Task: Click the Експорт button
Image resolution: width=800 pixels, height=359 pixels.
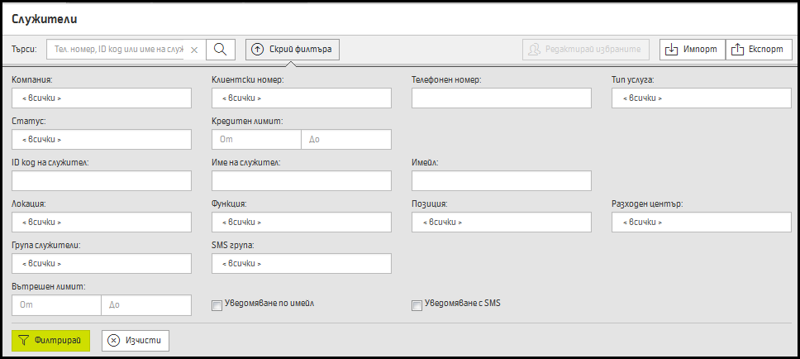Action: coord(759,50)
